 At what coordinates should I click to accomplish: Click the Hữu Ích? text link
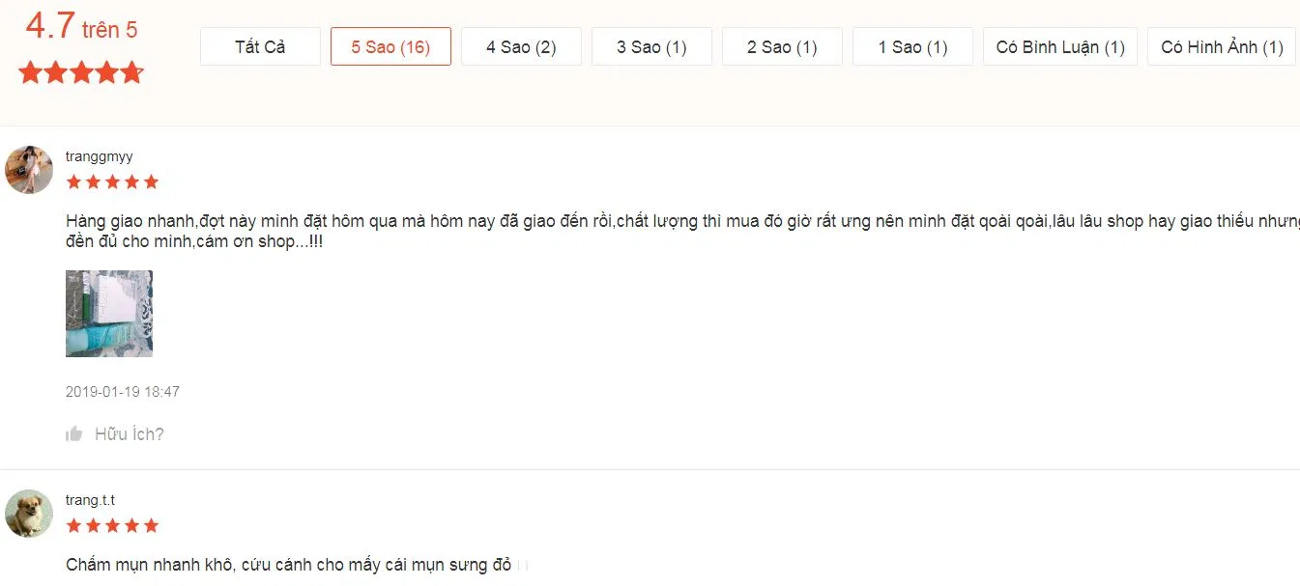coord(130,433)
